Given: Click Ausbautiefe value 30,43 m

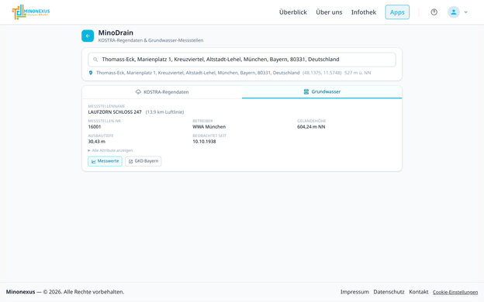Looking at the screenshot, I should 97,142.
